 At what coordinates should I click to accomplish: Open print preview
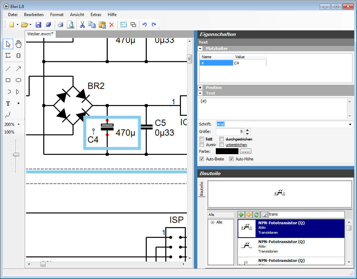[70, 25]
